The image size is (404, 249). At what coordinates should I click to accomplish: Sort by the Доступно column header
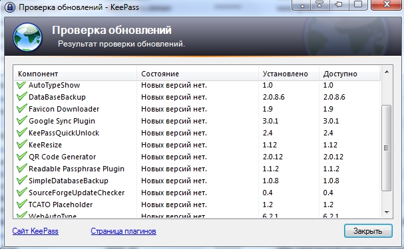click(x=349, y=74)
